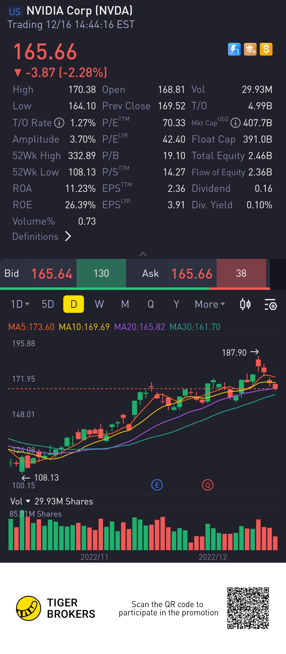Viewport: 286px width, 654px height.
Task: Tap the orange stacked-layers badge icon
Action: coord(250,49)
